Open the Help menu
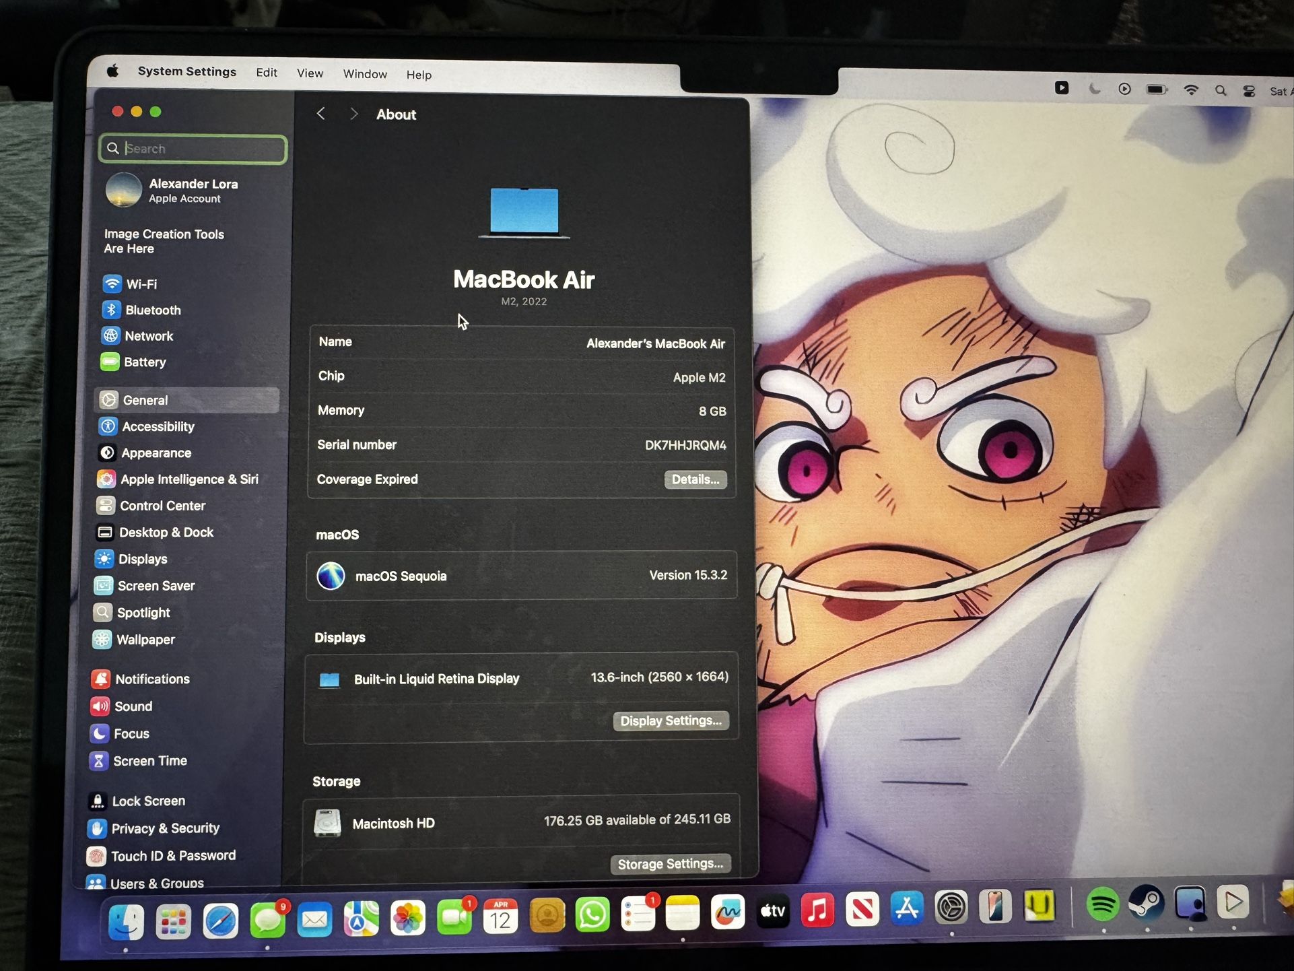Image resolution: width=1294 pixels, height=971 pixels. pyautogui.click(x=419, y=75)
